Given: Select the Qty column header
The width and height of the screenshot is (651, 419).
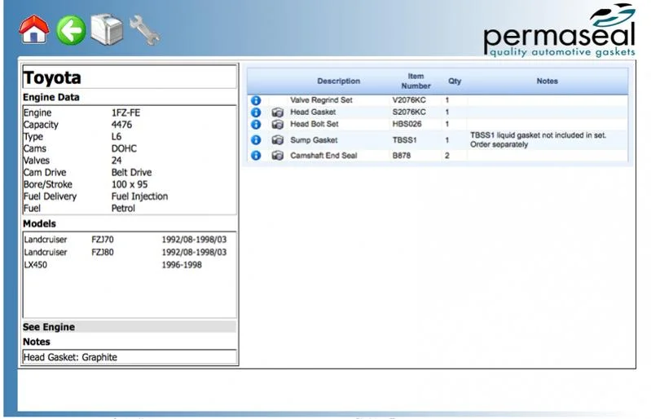Looking at the screenshot, I should [x=455, y=81].
